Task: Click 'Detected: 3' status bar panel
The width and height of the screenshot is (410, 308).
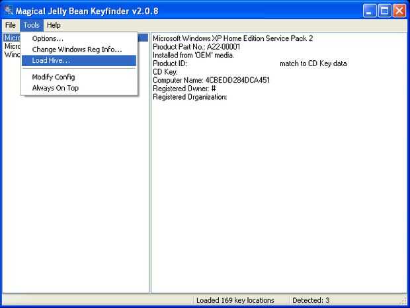Action: [311, 301]
